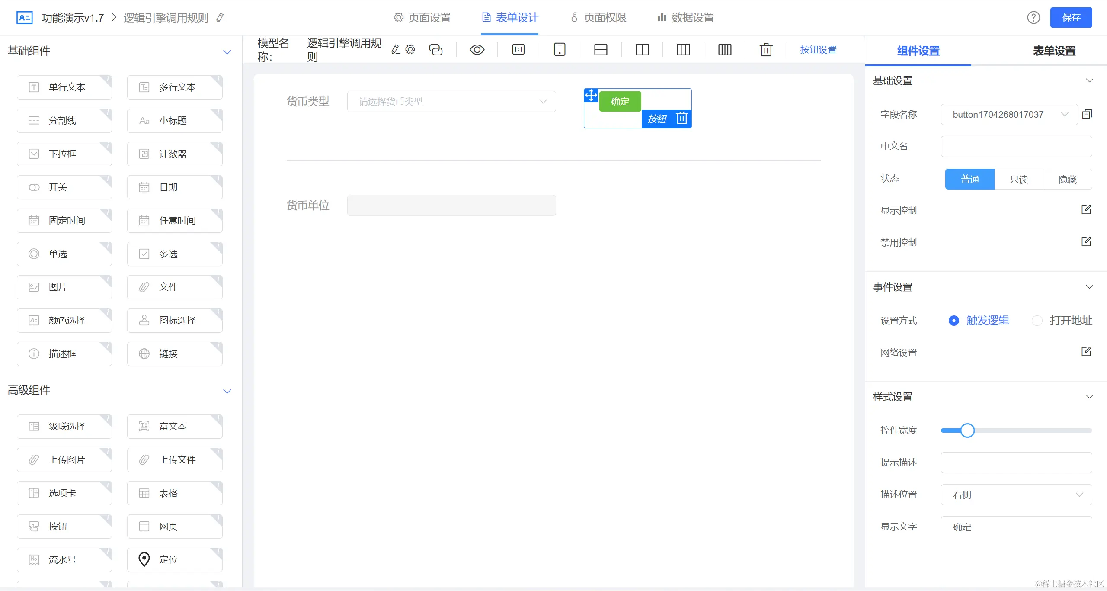The height and width of the screenshot is (591, 1107).
Task: Click the copy icon beside 字段名称
Action: click(x=1087, y=114)
